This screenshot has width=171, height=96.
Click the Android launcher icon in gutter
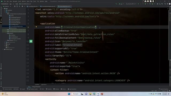pos(31,41)
